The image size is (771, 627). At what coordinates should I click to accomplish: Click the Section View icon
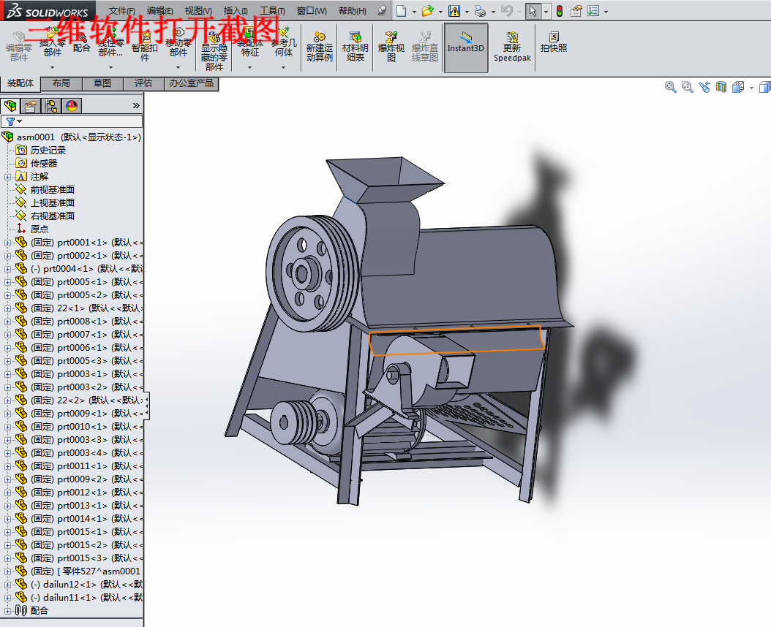coord(721,88)
